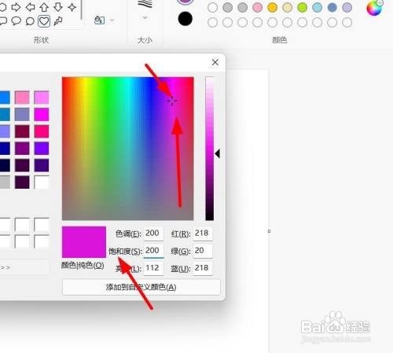The image size is (393, 353).
Task: Choose the dark plum swatch left of white
Action: (22, 182)
